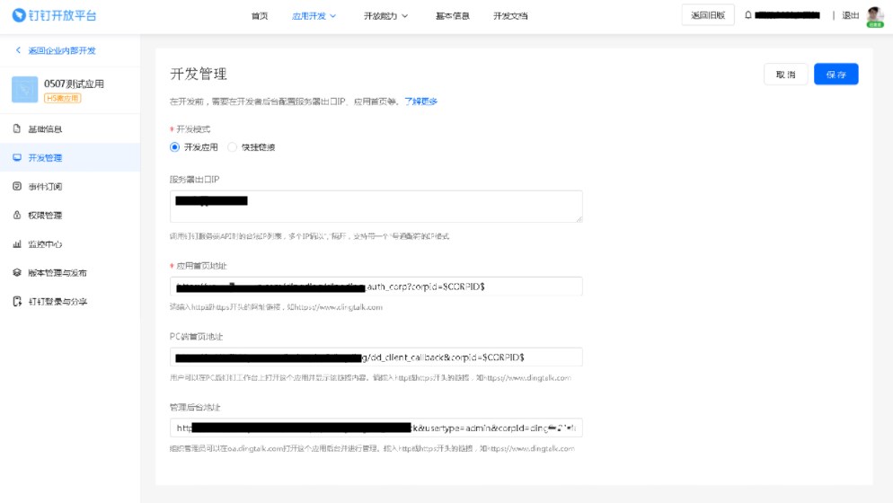Click the blue 保存 button
The width and height of the screenshot is (893, 503).
[836, 75]
